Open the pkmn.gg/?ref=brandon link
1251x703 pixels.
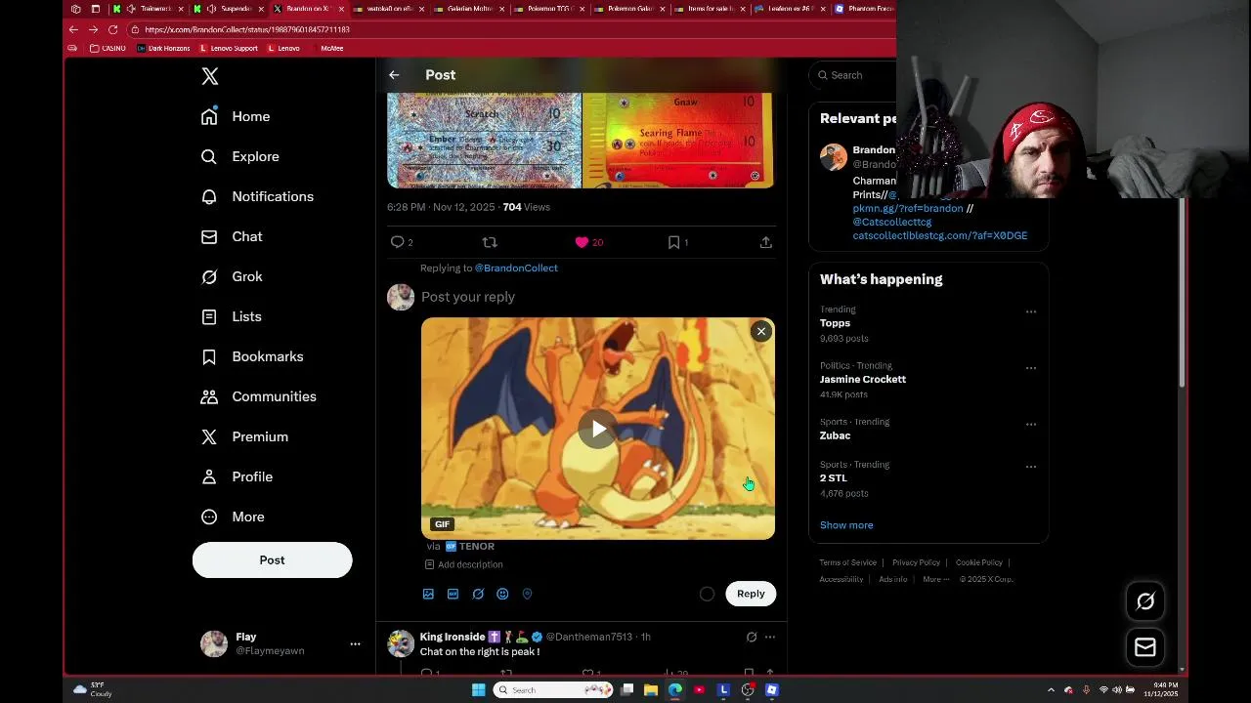coord(908,208)
